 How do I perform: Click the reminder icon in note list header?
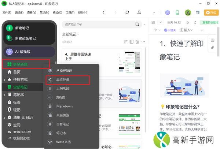pos(137,42)
